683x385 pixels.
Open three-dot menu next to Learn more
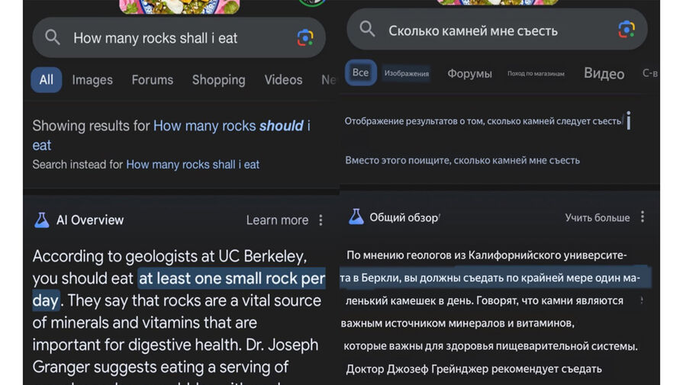pyautogui.click(x=321, y=220)
